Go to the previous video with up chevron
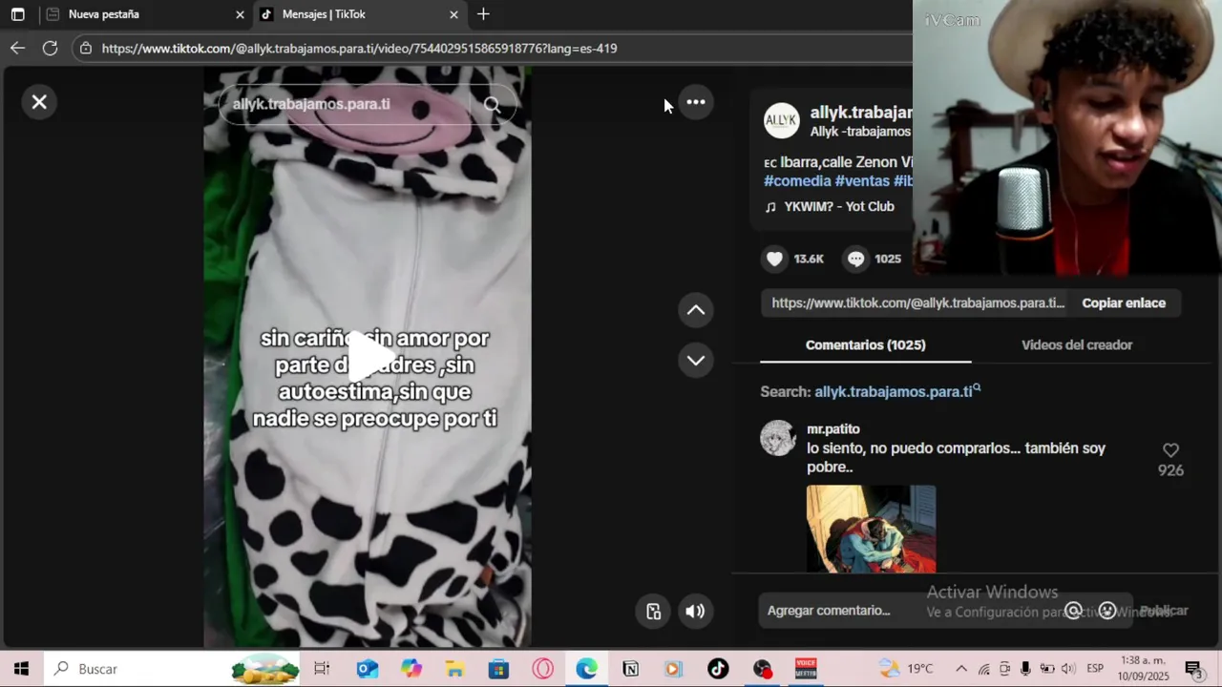1222x687 pixels. click(x=696, y=310)
